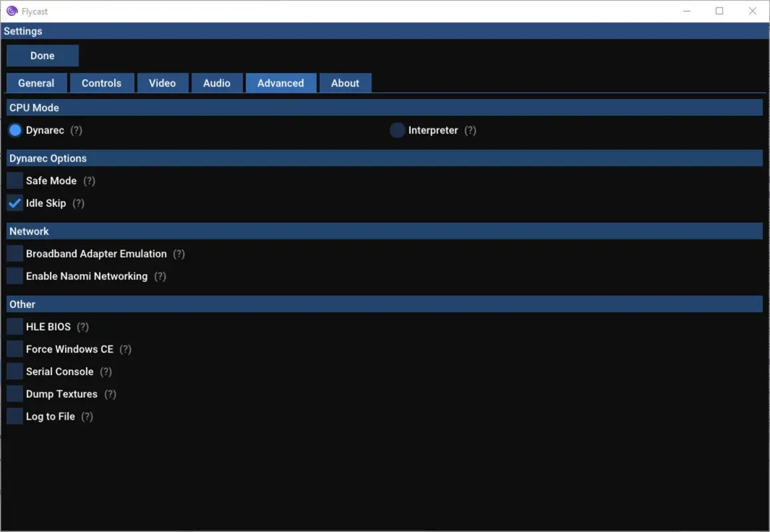The image size is (770, 532).
Task: Click the Interpreter help icon
Action: click(471, 130)
